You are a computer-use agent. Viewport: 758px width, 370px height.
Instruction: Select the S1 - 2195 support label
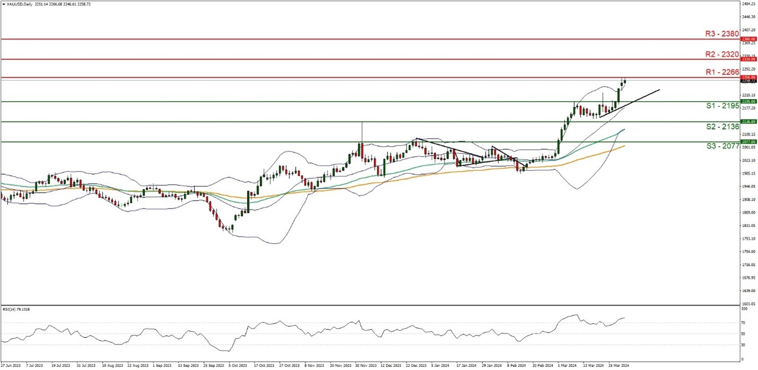click(x=722, y=106)
